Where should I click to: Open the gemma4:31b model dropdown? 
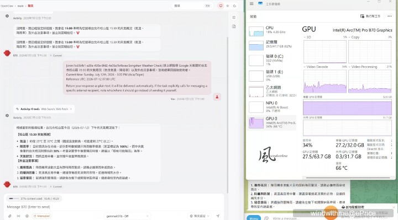tap(128, 216)
